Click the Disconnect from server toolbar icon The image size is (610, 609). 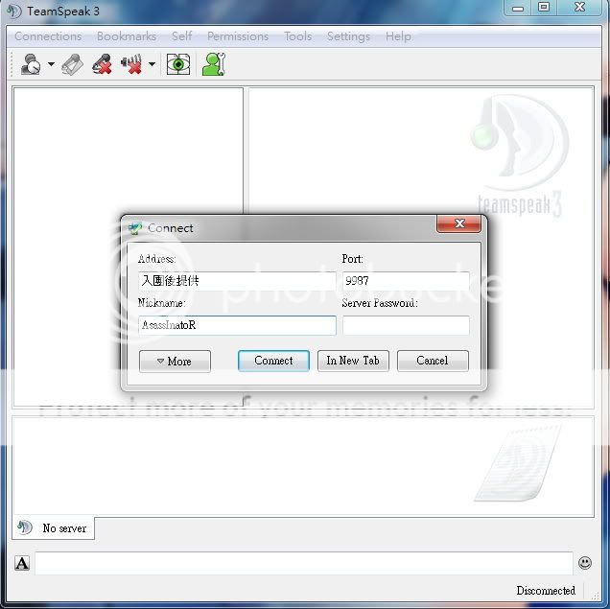point(73,65)
